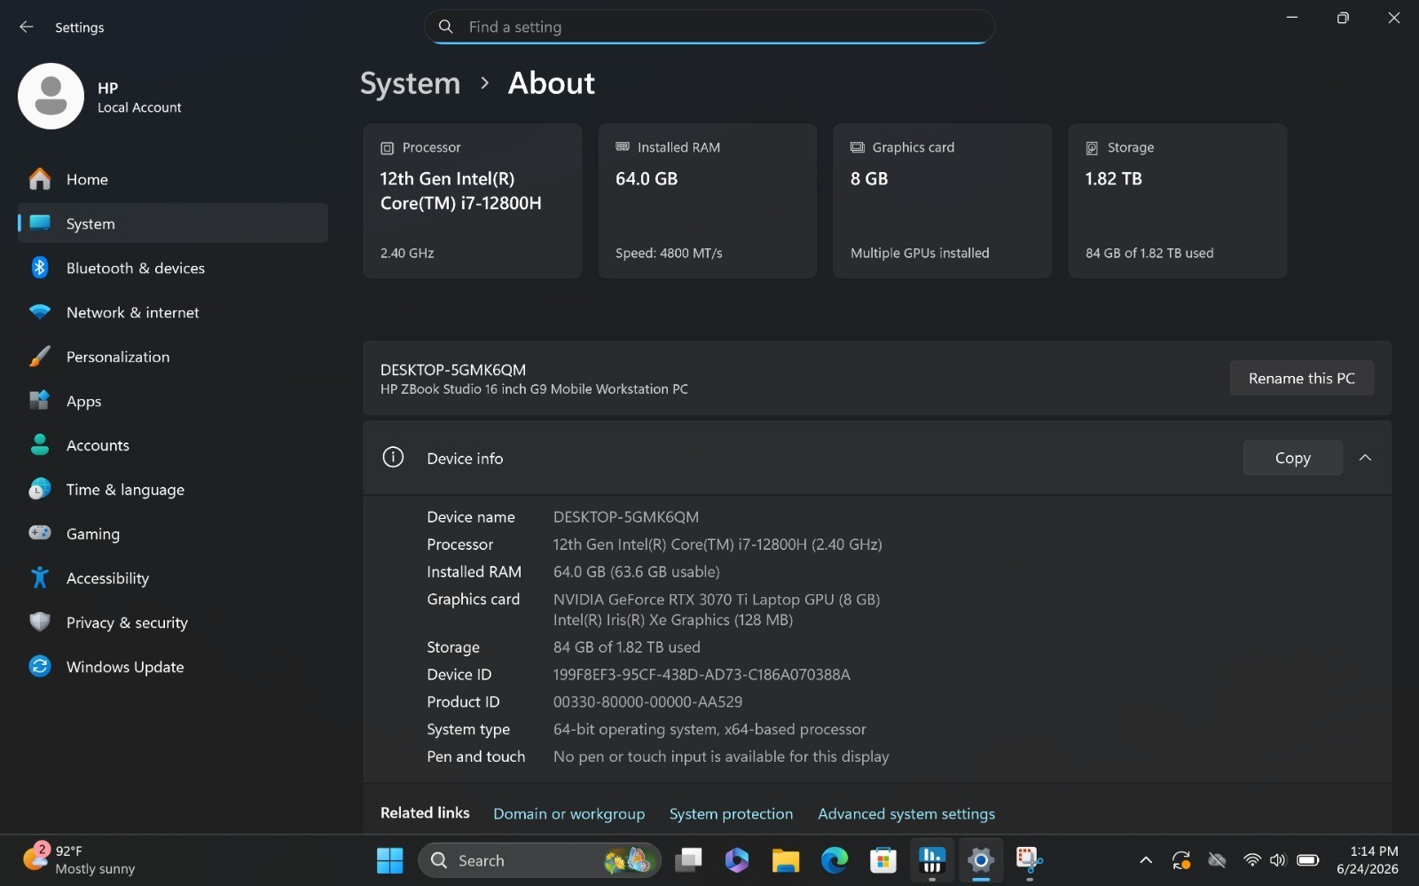Click the Network wifi icon in sidebar
The height and width of the screenshot is (886, 1419).
point(40,312)
